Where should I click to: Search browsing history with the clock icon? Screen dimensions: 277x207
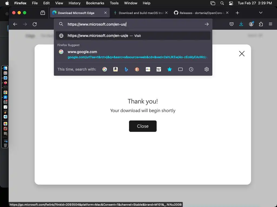pos(191,69)
